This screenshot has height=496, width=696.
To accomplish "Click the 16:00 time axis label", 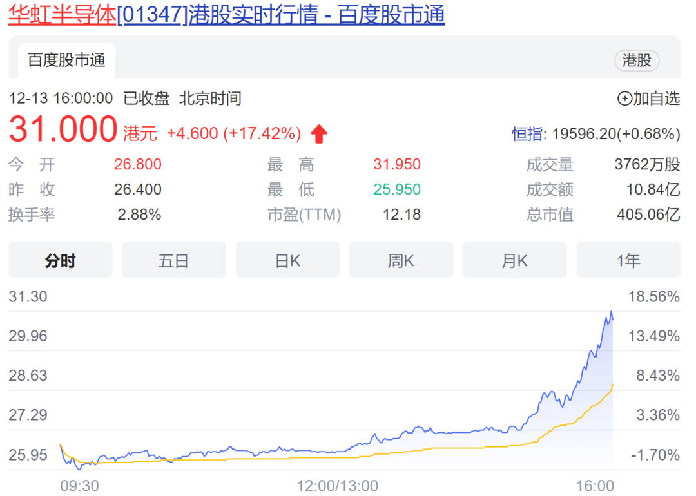I will coord(595,486).
